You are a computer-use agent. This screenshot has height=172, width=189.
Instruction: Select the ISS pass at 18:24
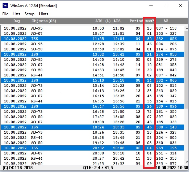(x=93, y=127)
